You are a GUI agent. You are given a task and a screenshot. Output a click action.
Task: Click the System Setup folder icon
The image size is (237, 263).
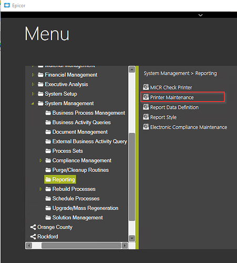click(x=40, y=94)
